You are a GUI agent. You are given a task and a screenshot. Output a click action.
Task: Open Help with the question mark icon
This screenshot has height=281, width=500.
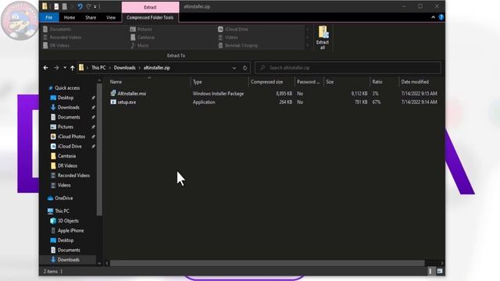pos(441,17)
